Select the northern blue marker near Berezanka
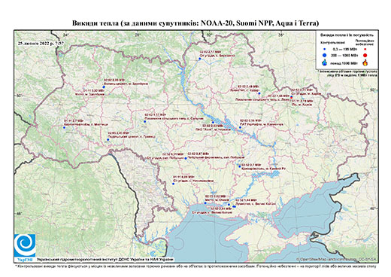This screenshot has width=391, height=277. 200,59
